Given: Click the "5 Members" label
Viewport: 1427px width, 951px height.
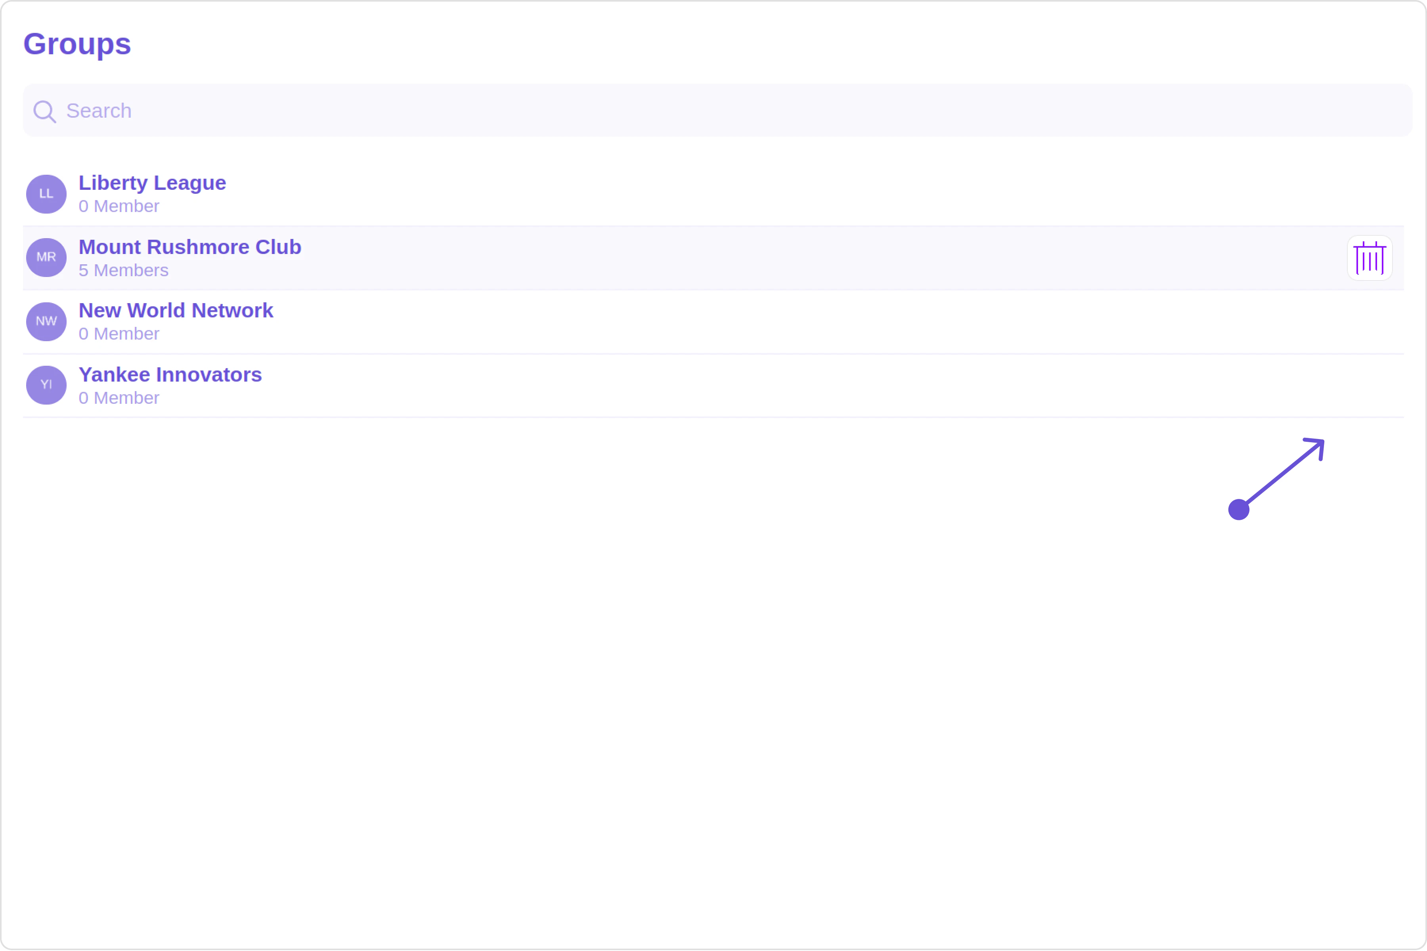Looking at the screenshot, I should click(x=124, y=271).
